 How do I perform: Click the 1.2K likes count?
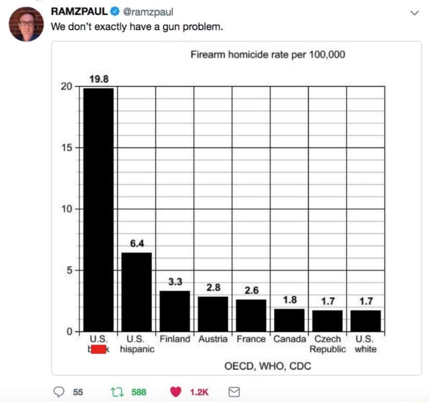(x=199, y=392)
